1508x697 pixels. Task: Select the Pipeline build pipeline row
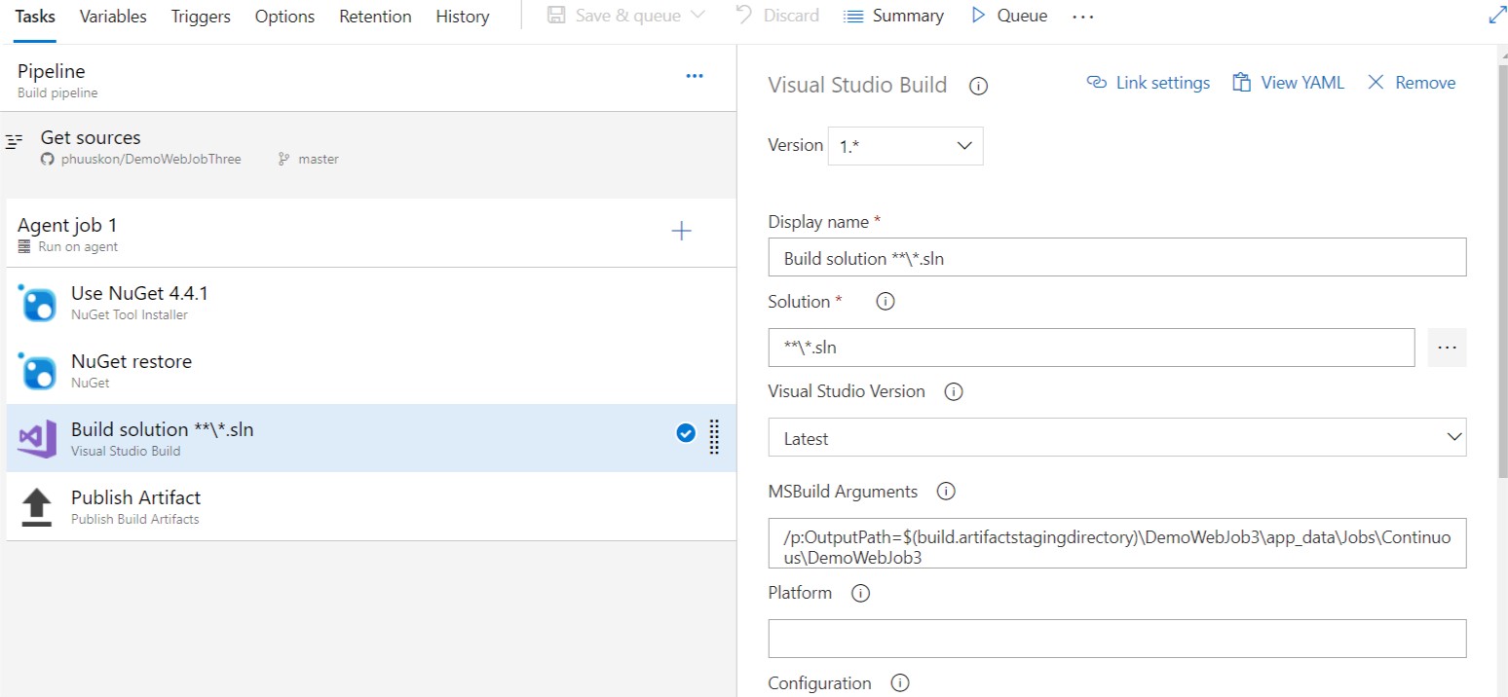(x=370, y=81)
